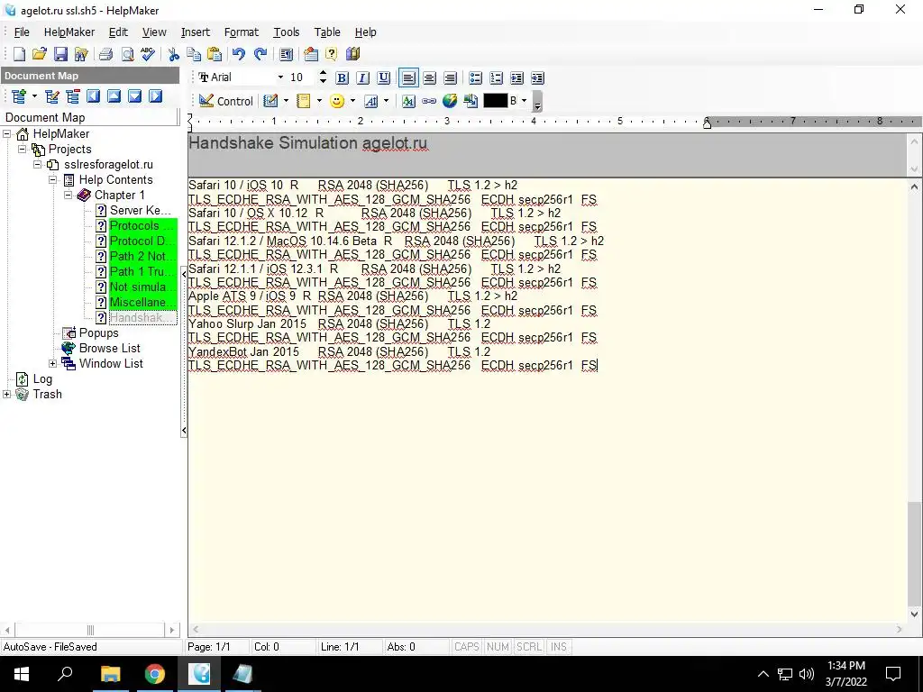
Task: Move topic up in Document Map
Action: (114, 96)
